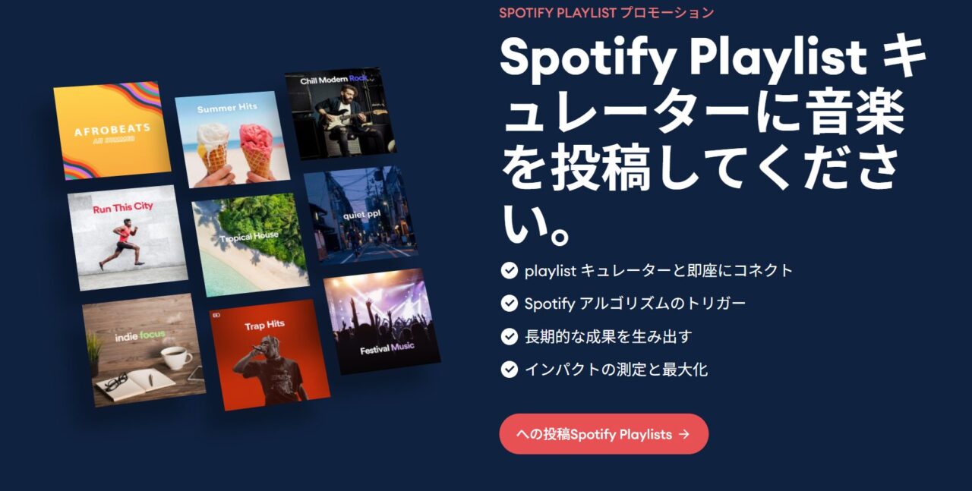Open the Afrobeats playlist cover
This screenshot has width=972, height=491.
tap(112, 130)
